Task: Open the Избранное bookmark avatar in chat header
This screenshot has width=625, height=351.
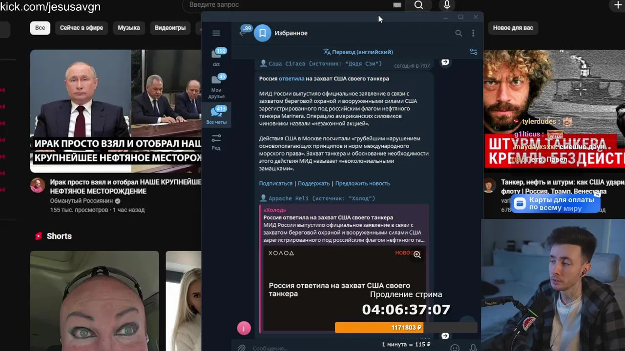Action: (x=262, y=33)
